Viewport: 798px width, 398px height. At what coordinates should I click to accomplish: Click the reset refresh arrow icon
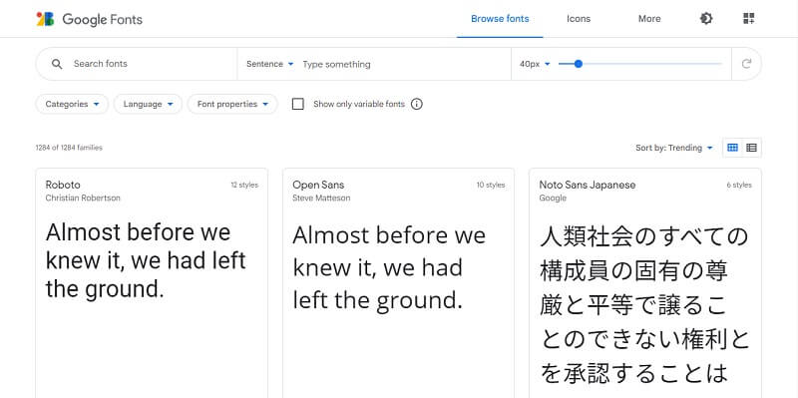[x=746, y=64]
